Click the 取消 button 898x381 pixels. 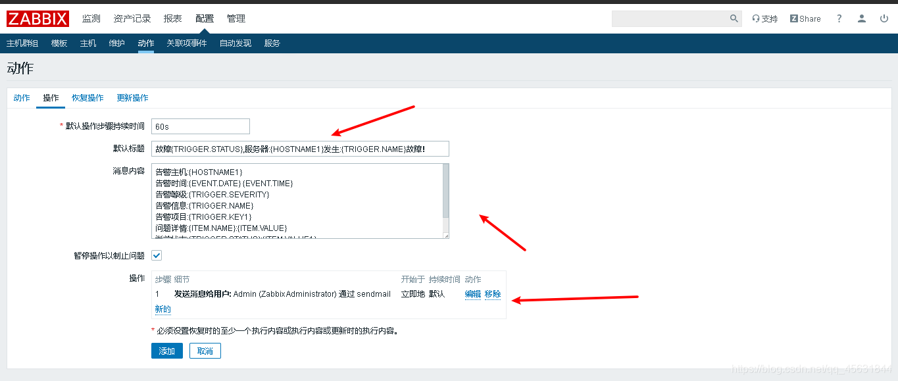205,351
